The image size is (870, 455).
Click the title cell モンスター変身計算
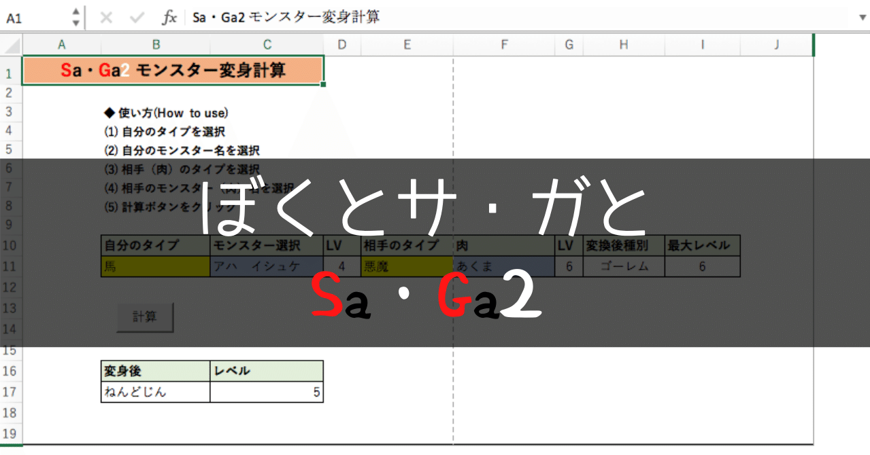pos(173,71)
